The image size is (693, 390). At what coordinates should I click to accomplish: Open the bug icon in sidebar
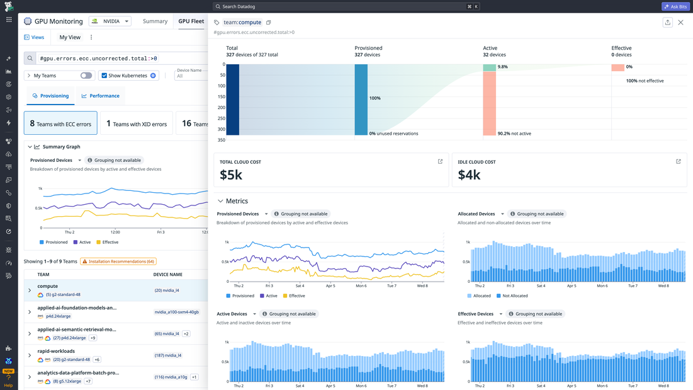click(8, 250)
